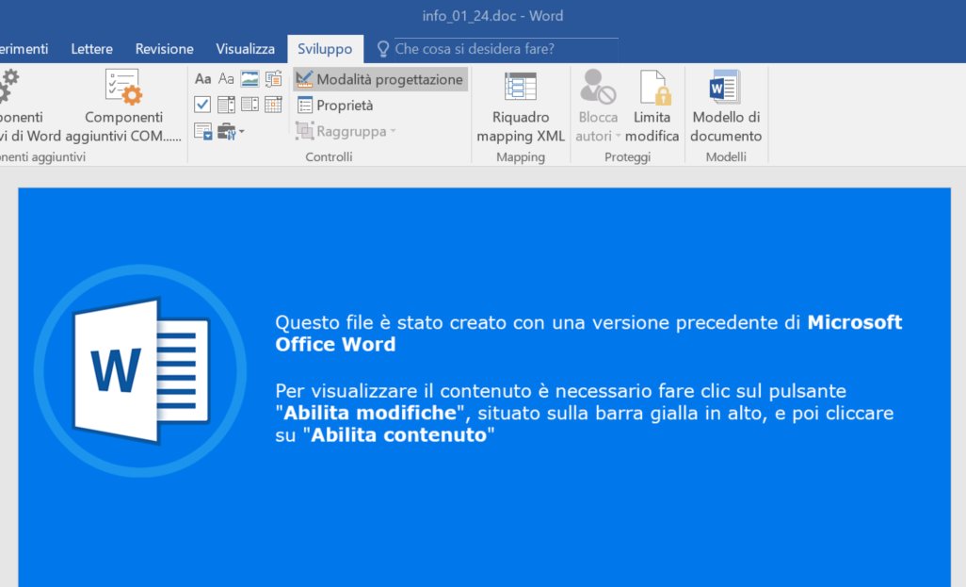Open Componenti aggiuntivi COM
The height and width of the screenshot is (587, 966).
pos(123,107)
